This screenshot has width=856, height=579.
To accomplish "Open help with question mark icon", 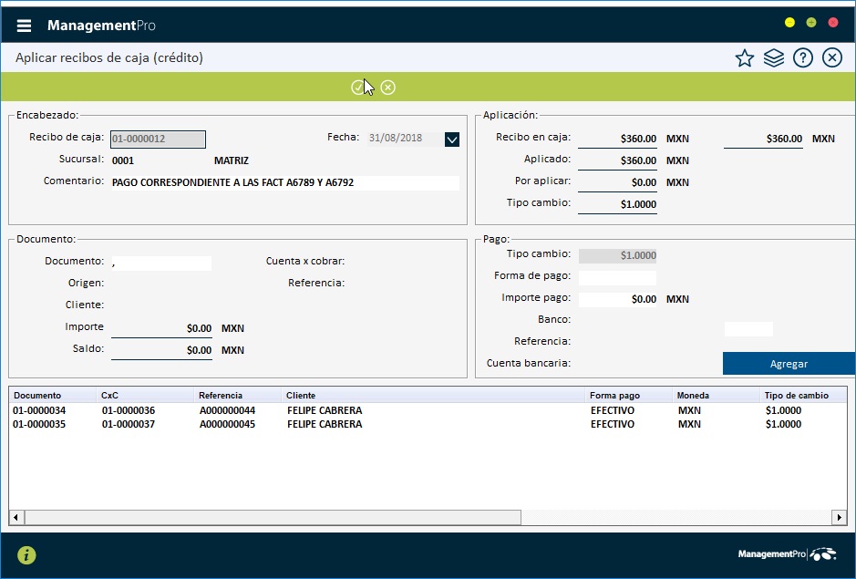I will pos(803,58).
